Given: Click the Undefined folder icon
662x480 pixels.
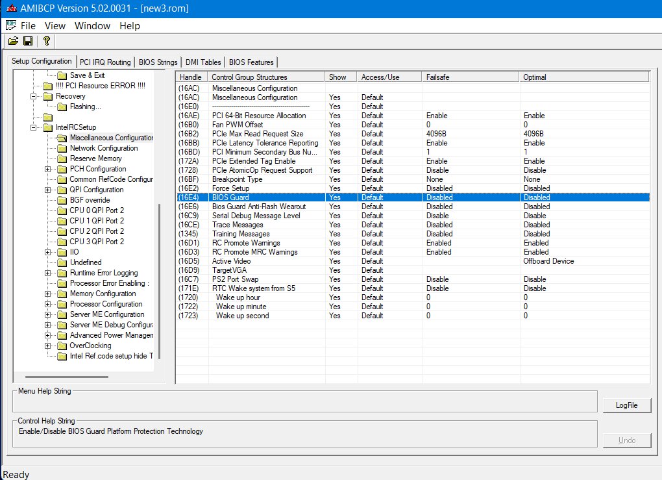Looking at the screenshot, I should coord(62,262).
